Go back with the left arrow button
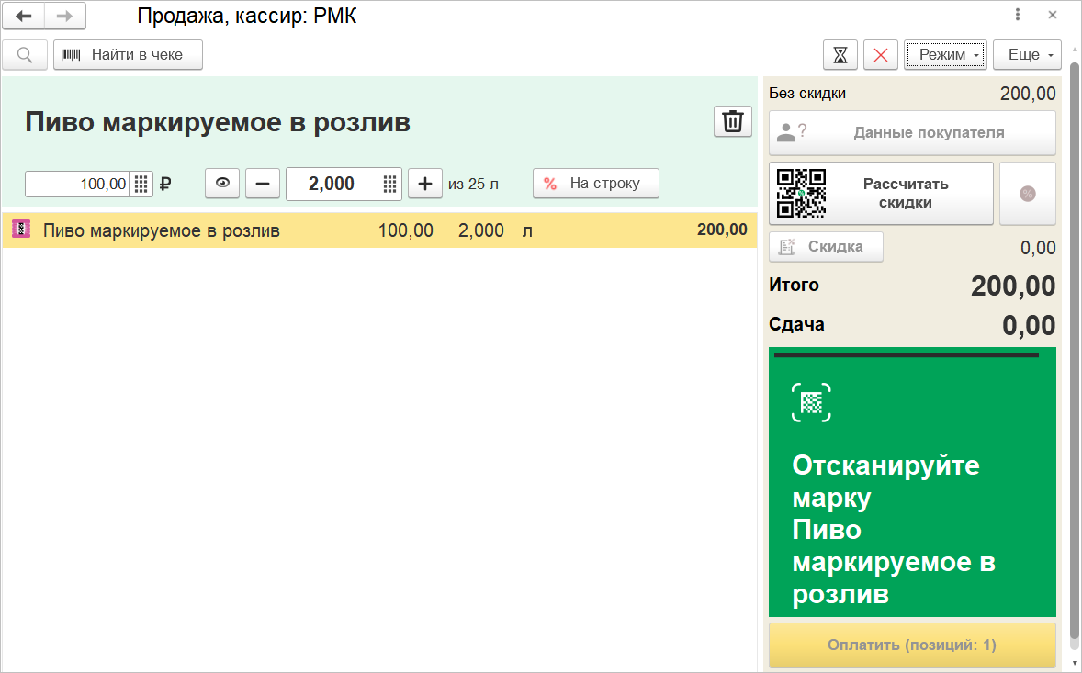 24,16
